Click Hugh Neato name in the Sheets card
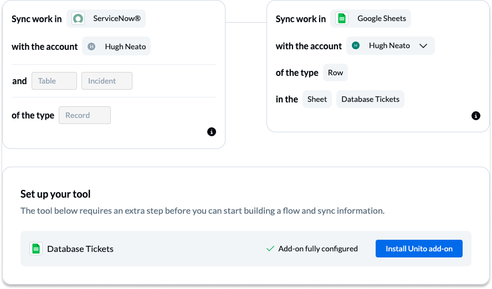The height and width of the screenshot is (289, 492). point(389,46)
